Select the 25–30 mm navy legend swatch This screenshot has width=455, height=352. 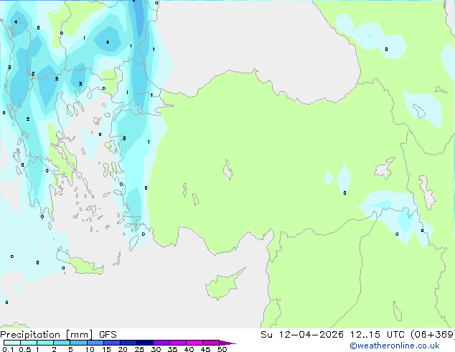click(x=144, y=343)
